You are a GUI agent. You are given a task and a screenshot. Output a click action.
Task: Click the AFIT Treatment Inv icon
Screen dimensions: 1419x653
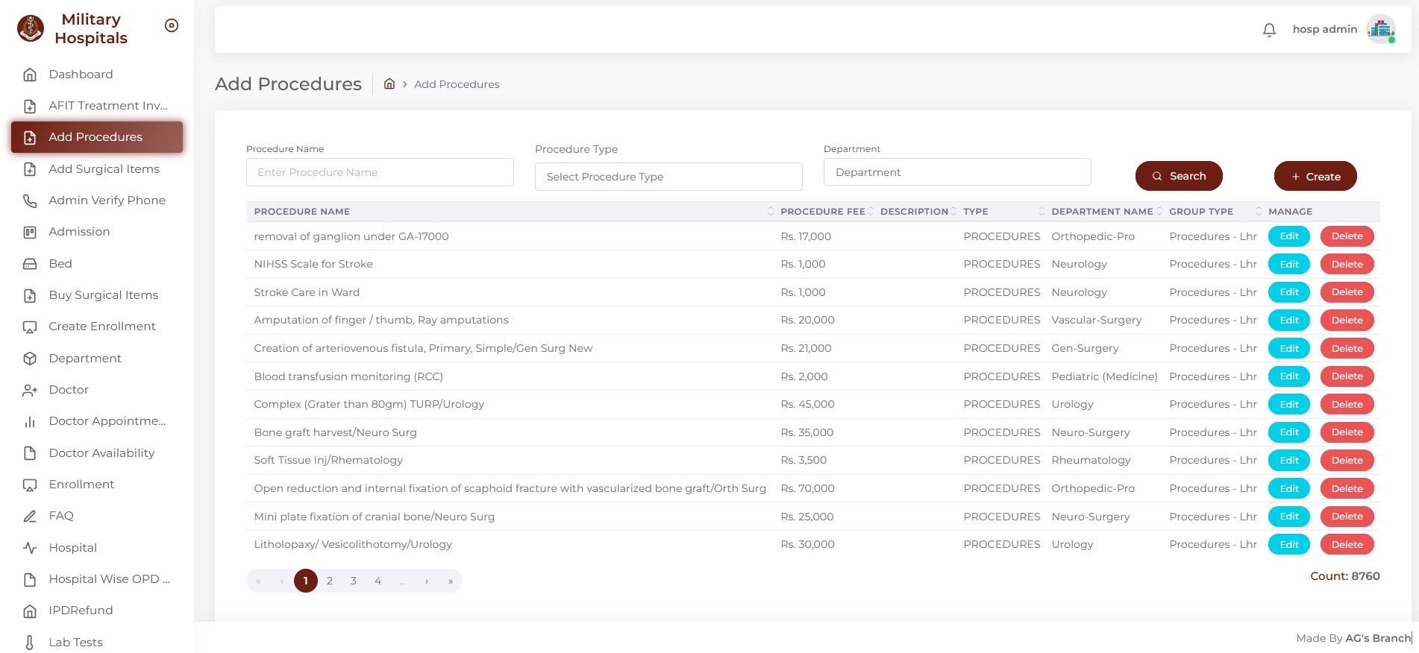pyautogui.click(x=30, y=106)
